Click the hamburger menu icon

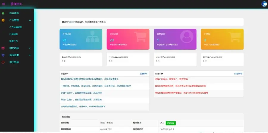tap(4, 4)
